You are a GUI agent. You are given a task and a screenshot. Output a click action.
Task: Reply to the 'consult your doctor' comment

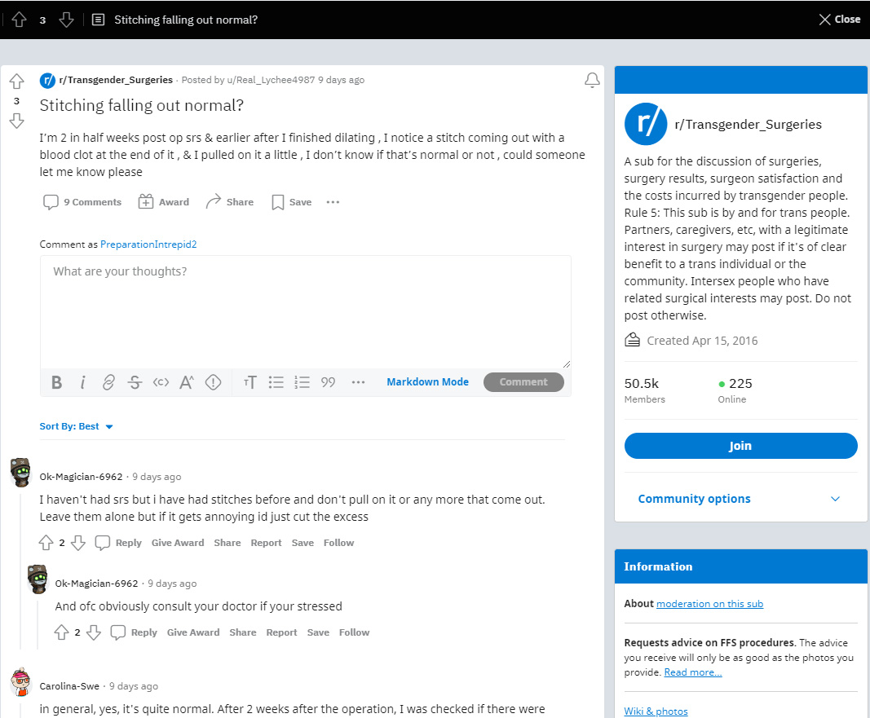134,632
